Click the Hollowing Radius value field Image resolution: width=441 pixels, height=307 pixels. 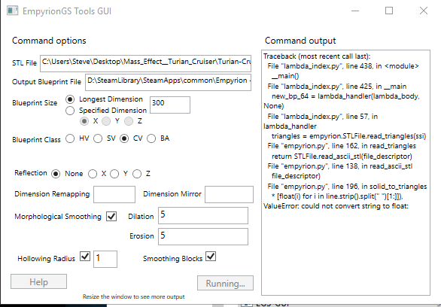[x=105, y=259]
